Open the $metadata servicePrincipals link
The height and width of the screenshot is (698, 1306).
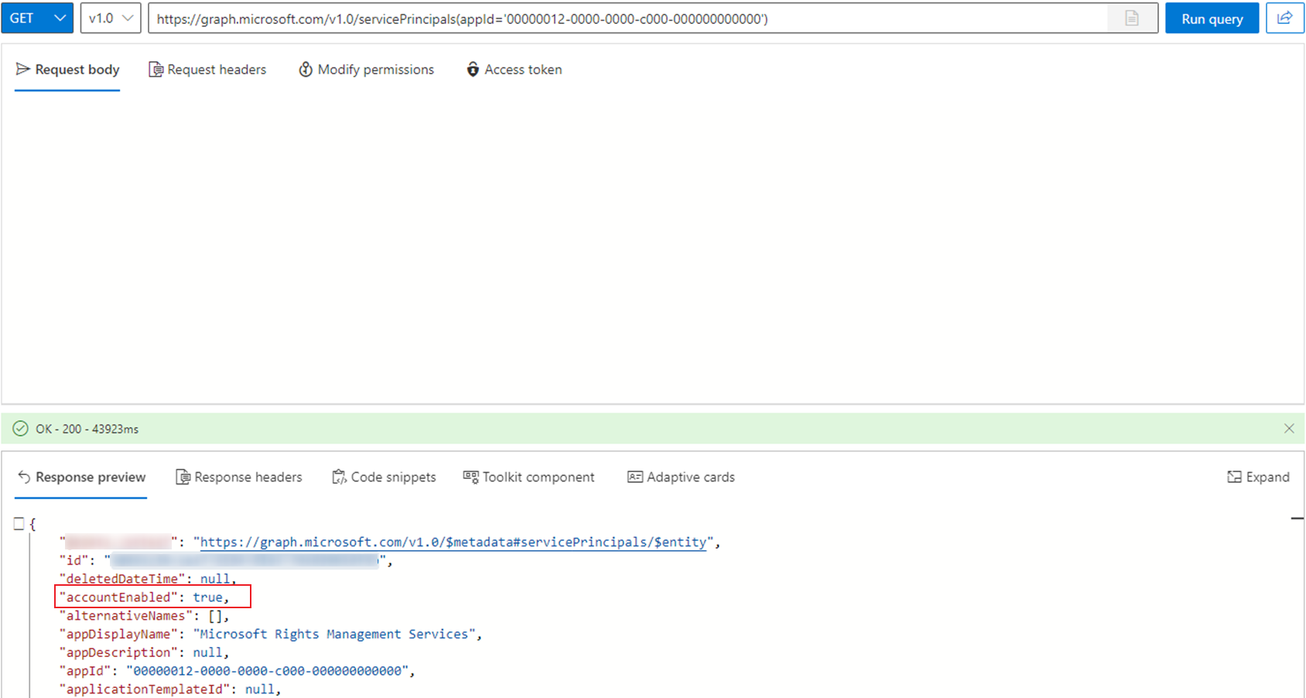pos(453,542)
